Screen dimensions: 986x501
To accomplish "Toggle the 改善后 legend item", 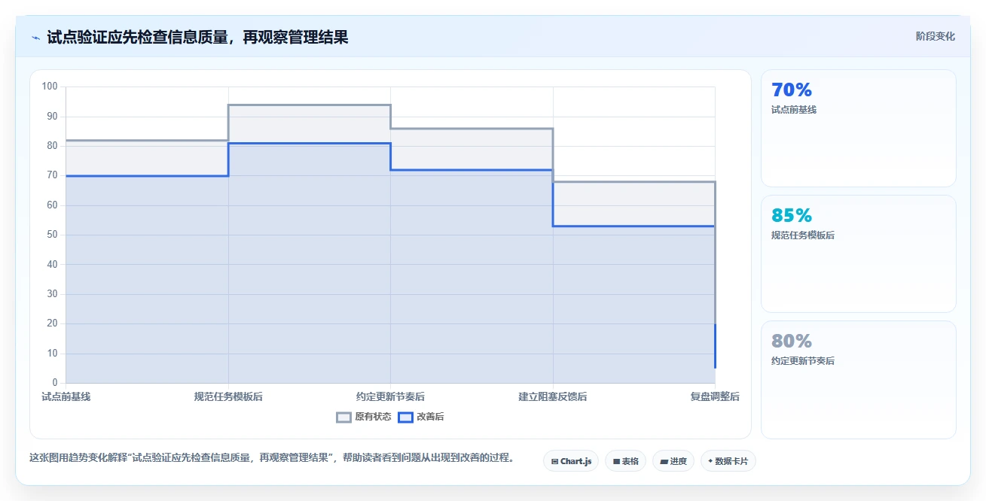I will (x=421, y=417).
